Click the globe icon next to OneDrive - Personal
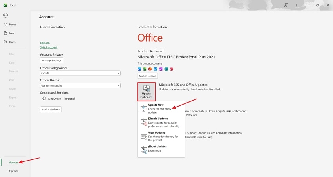 44,98
